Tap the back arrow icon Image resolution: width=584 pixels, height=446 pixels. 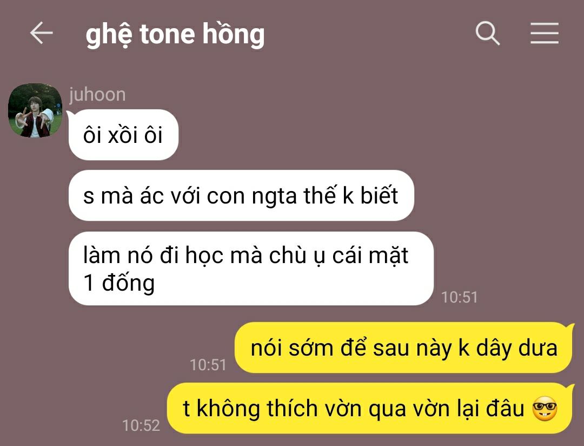[x=41, y=33]
